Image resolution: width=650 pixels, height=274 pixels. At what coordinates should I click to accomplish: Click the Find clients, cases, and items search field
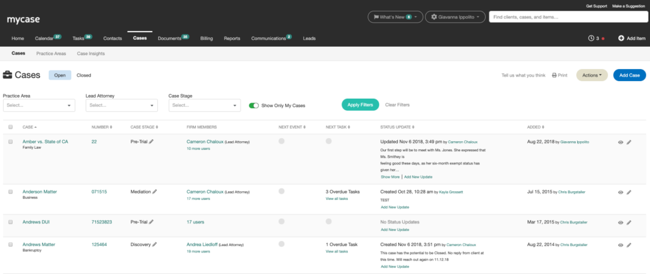567,17
